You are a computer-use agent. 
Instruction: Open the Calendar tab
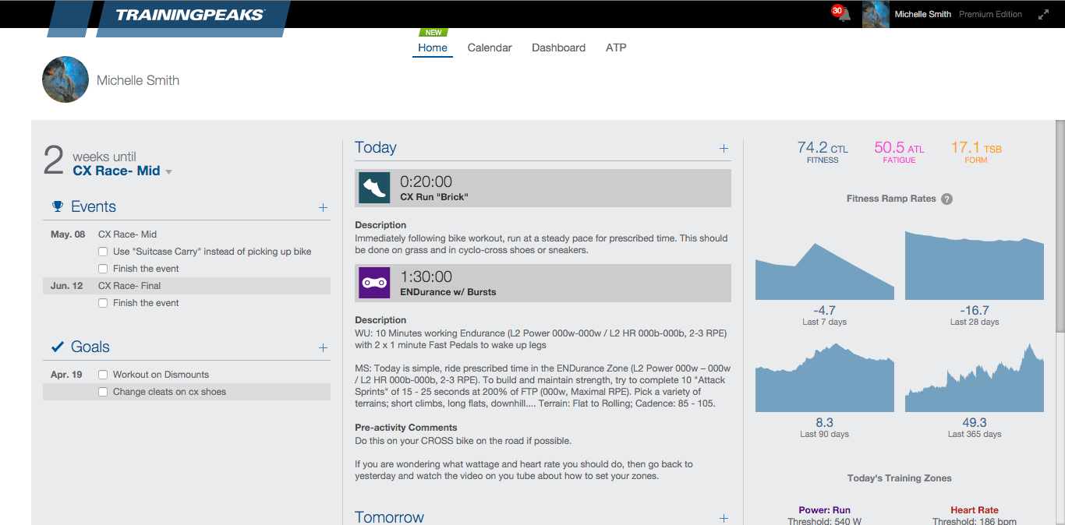pyautogui.click(x=490, y=48)
